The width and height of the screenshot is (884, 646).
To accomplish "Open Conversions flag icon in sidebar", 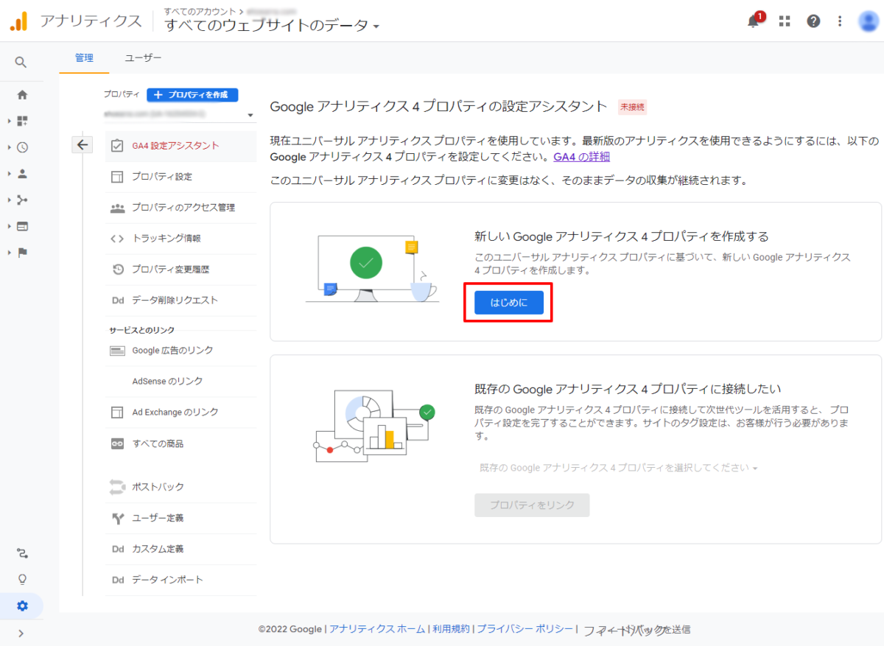I will tap(22, 253).
